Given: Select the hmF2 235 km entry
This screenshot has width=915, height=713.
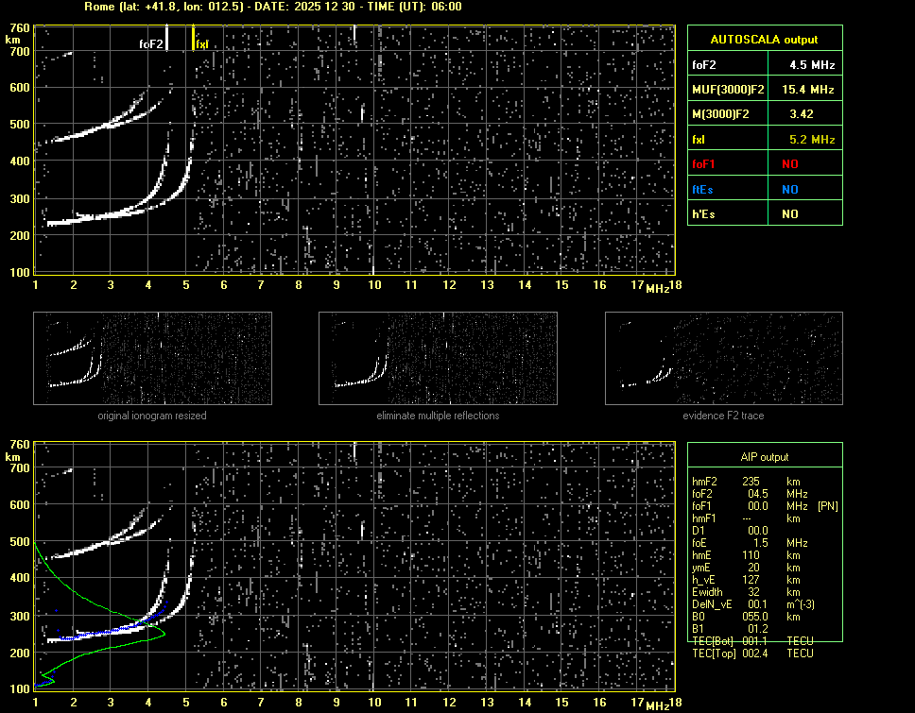Looking at the screenshot, I should click(x=751, y=482).
